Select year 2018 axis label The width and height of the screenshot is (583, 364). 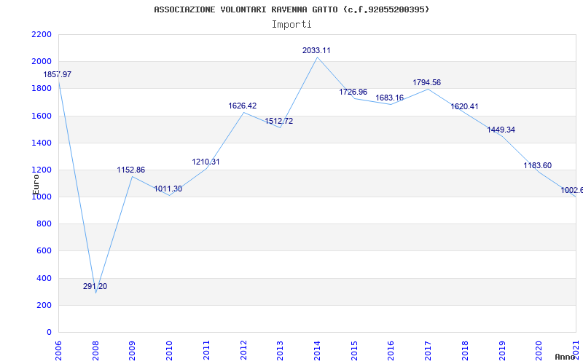(465, 351)
